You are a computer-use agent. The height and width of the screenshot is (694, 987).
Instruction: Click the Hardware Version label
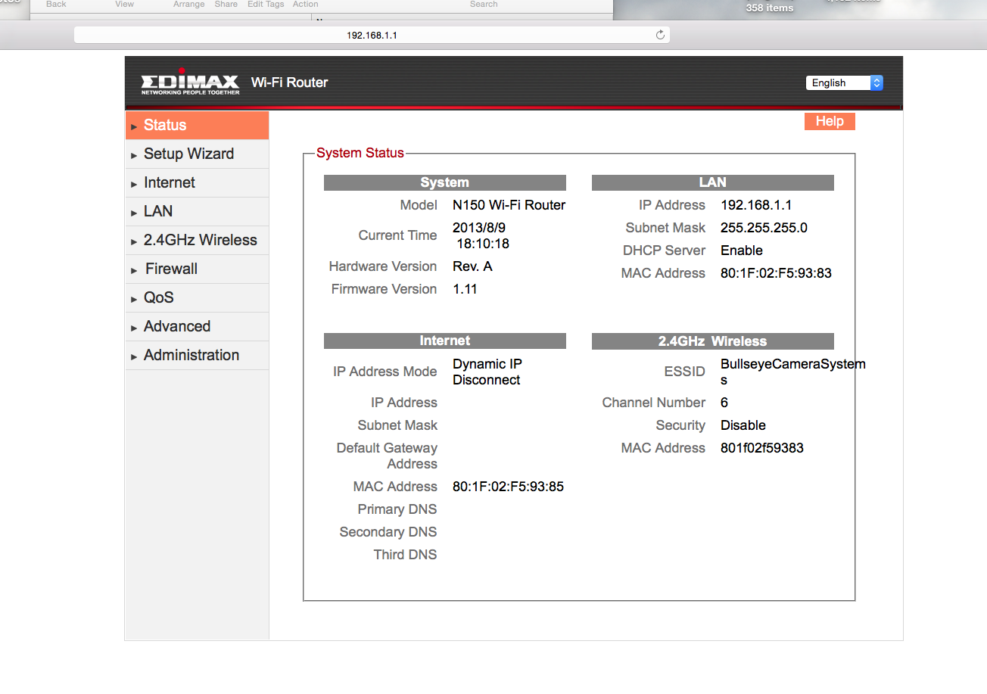coord(383,266)
